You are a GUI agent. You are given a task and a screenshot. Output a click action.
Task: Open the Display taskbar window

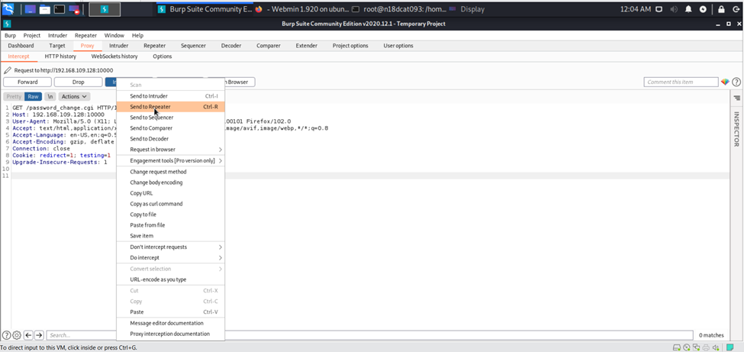pos(466,9)
